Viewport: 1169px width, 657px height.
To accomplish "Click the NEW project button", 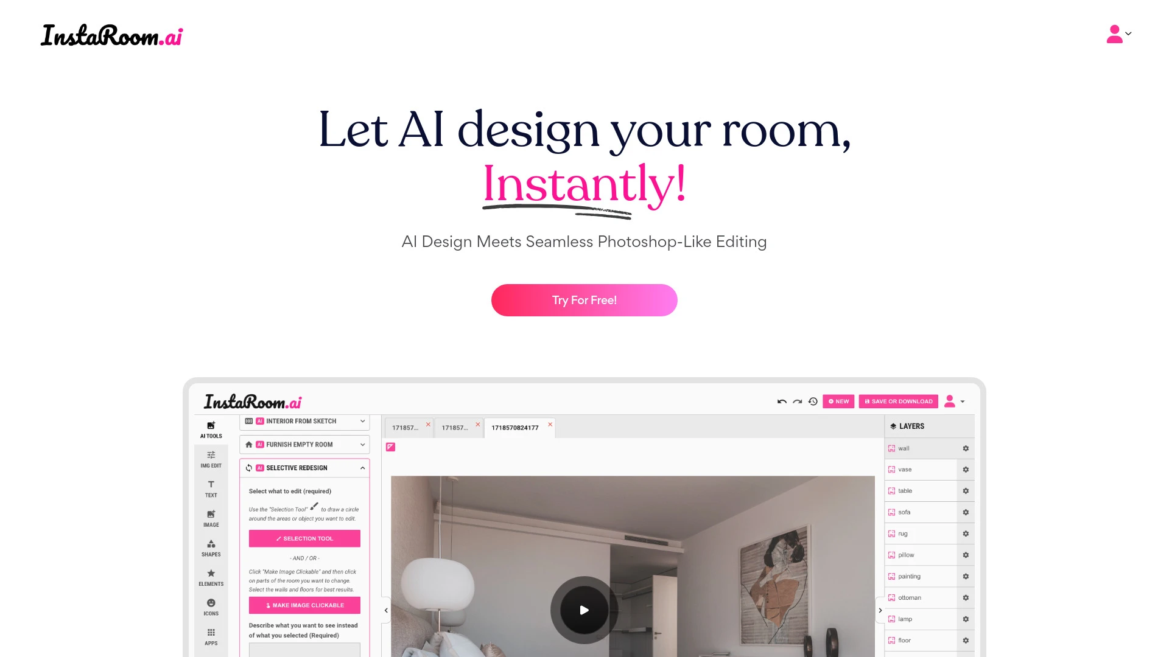I will pos(837,401).
